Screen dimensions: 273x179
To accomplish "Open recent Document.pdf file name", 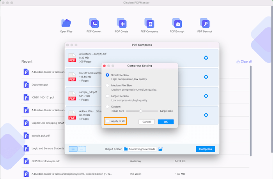I will (40, 84).
